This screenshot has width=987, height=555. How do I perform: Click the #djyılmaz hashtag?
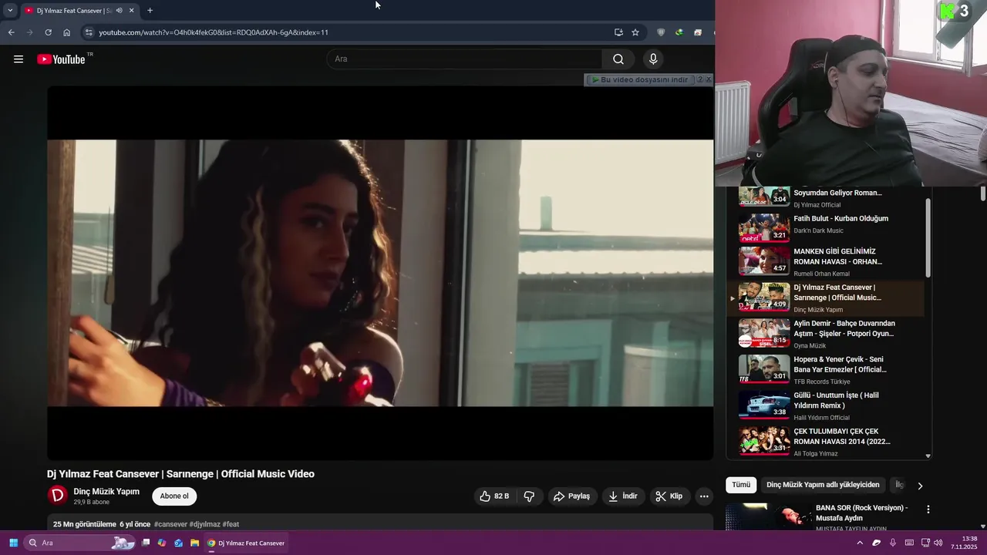[205, 524]
